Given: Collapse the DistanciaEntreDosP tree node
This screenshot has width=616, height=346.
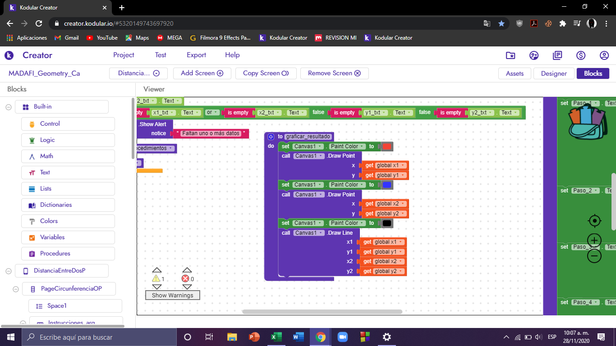Looking at the screenshot, I should (x=8, y=271).
